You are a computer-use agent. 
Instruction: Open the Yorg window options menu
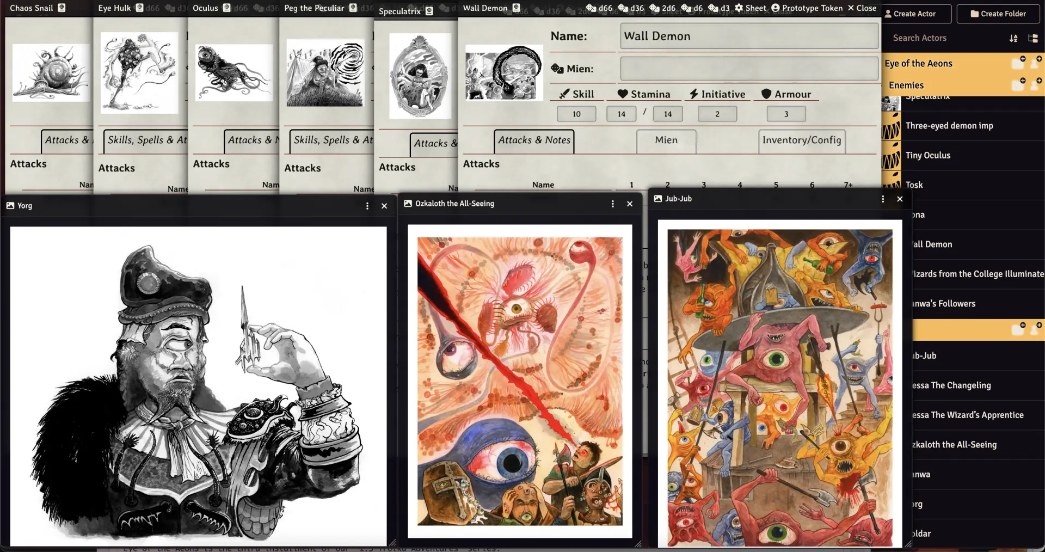point(367,206)
